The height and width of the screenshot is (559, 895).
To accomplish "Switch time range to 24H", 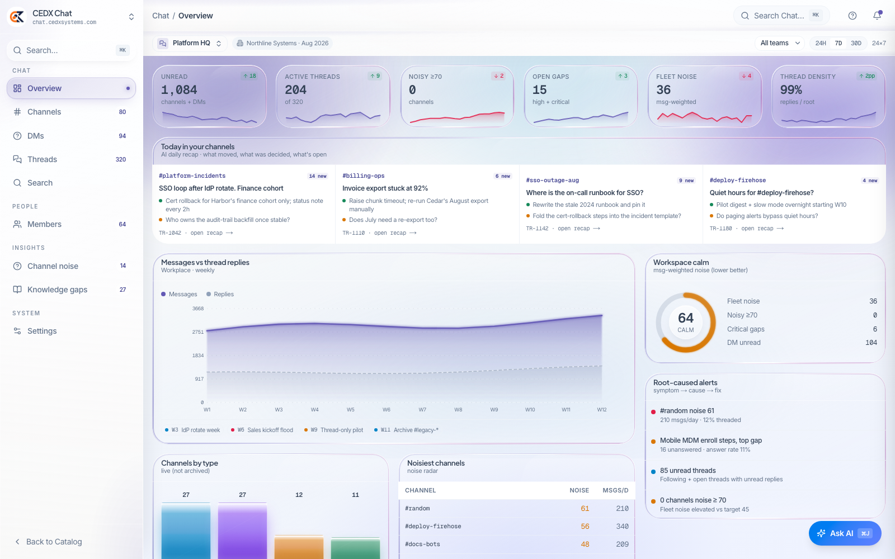I will point(821,43).
